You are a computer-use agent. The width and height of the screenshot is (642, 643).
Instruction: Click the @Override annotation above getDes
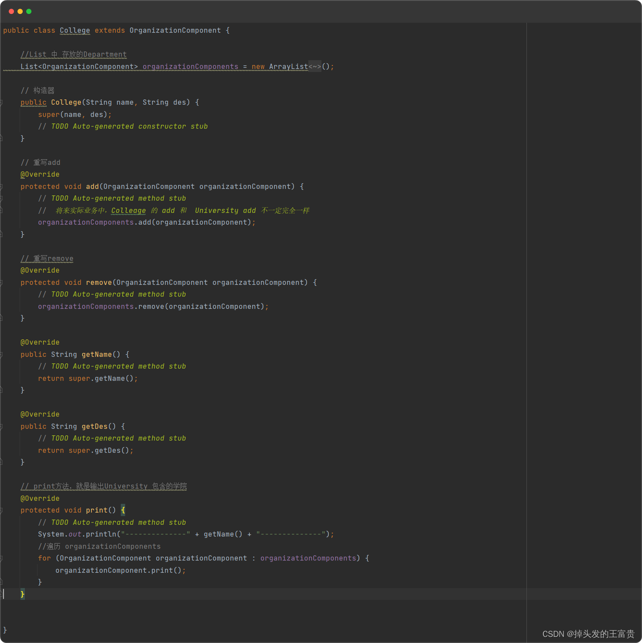[40, 414]
